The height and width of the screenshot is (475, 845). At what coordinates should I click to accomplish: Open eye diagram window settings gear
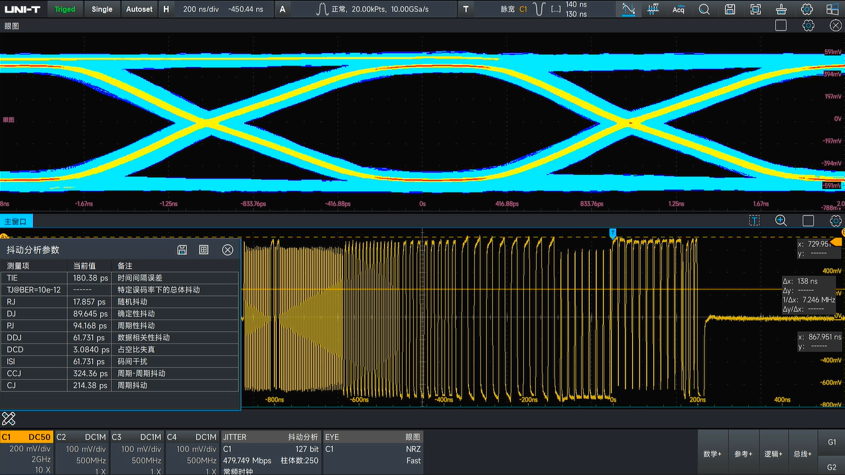click(808, 25)
